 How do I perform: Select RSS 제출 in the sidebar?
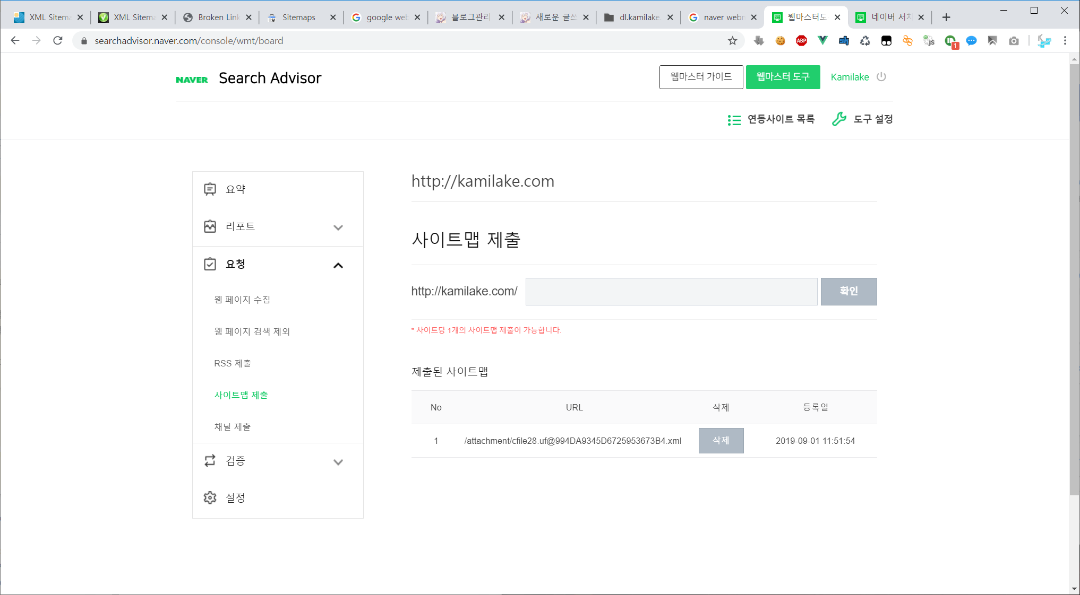coord(233,363)
